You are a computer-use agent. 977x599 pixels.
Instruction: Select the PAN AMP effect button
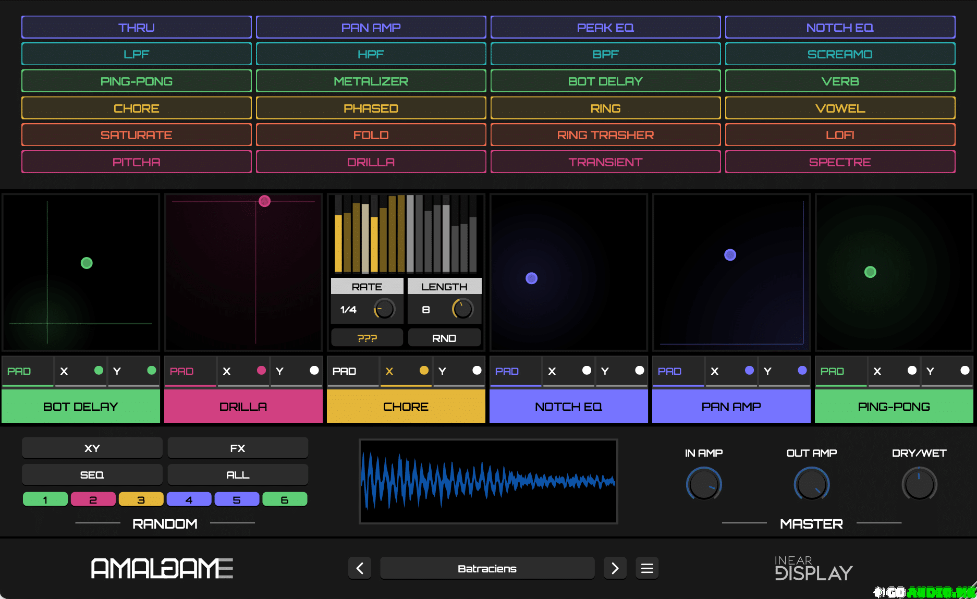coord(371,27)
